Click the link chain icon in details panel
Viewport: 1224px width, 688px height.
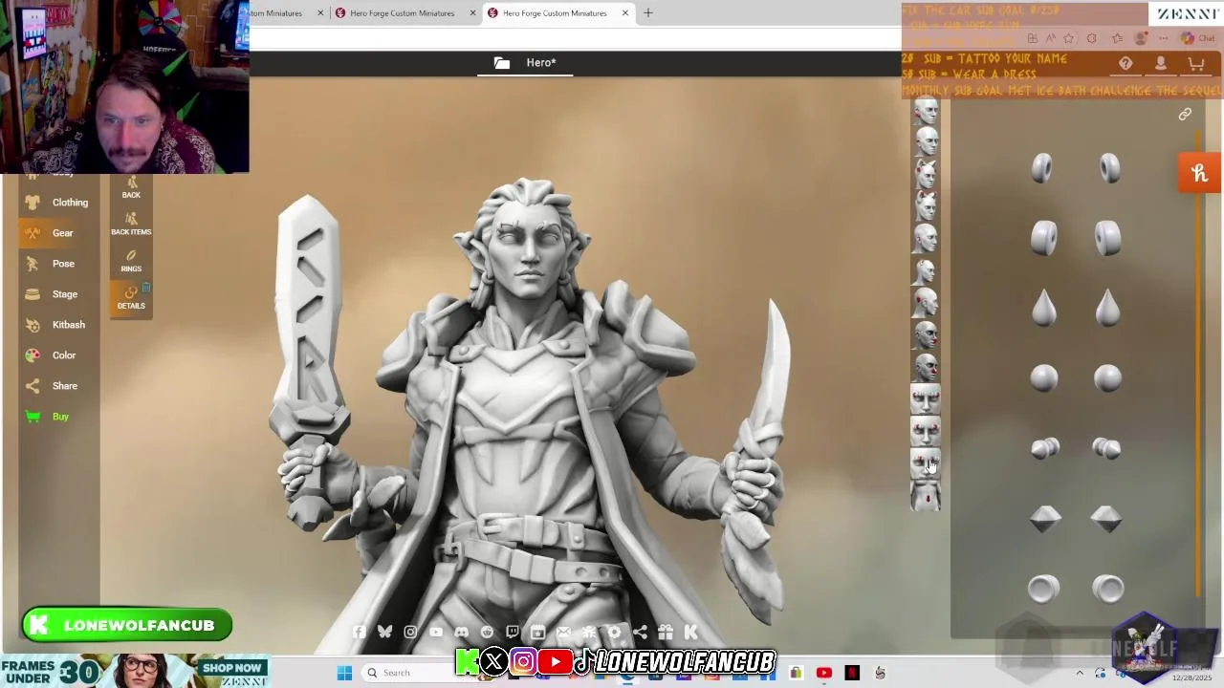click(x=1185, y=115)
